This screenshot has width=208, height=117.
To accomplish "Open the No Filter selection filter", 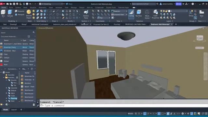I will coord(139,14).
